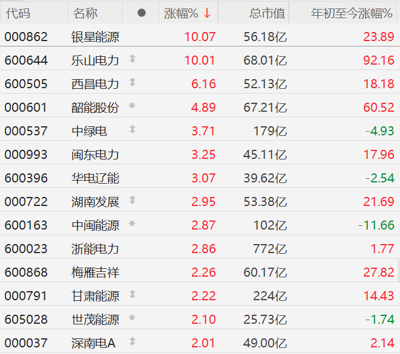
Task: Click the 10.01 gain value
Action: pos(200,60)
